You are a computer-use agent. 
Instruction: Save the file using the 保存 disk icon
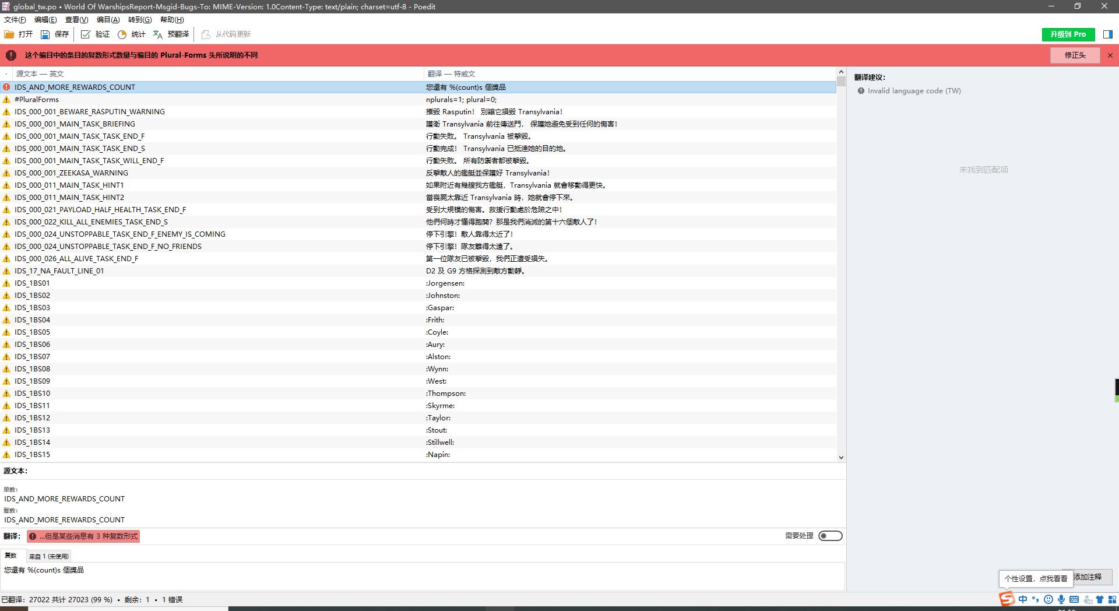point(45,34)
